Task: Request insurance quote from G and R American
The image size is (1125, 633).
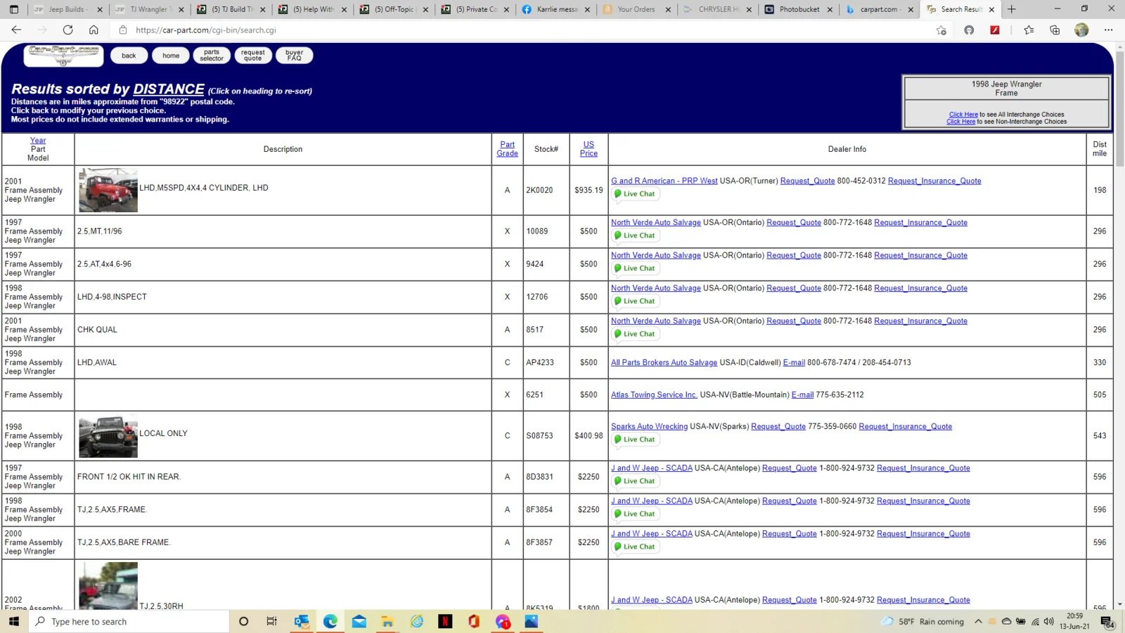Action: point(934,181)
